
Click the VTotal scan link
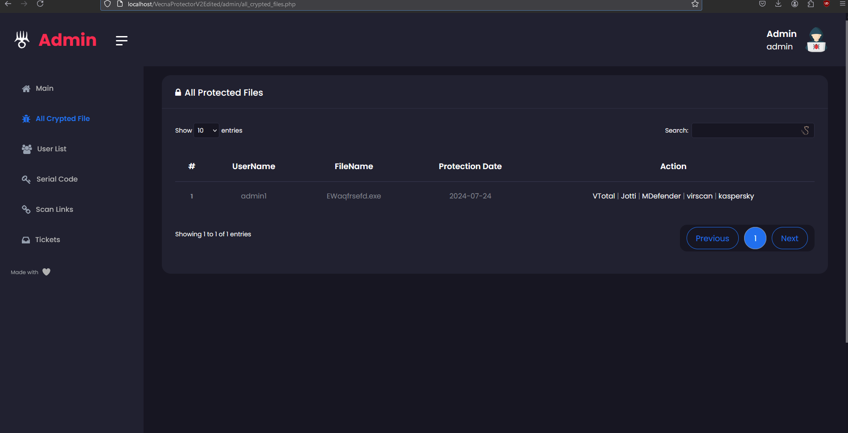604,196
